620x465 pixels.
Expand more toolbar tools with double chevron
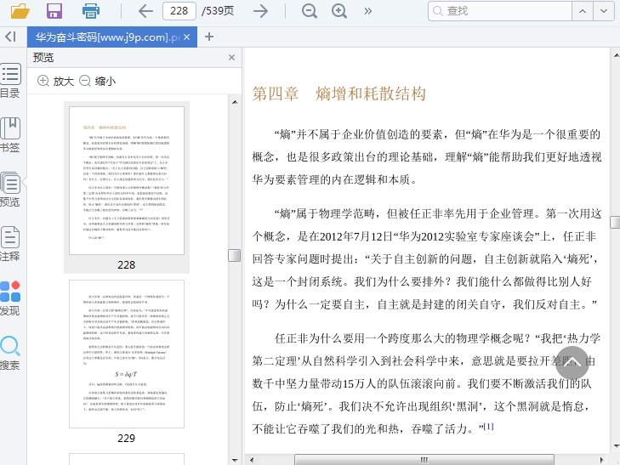click(367, 11)
